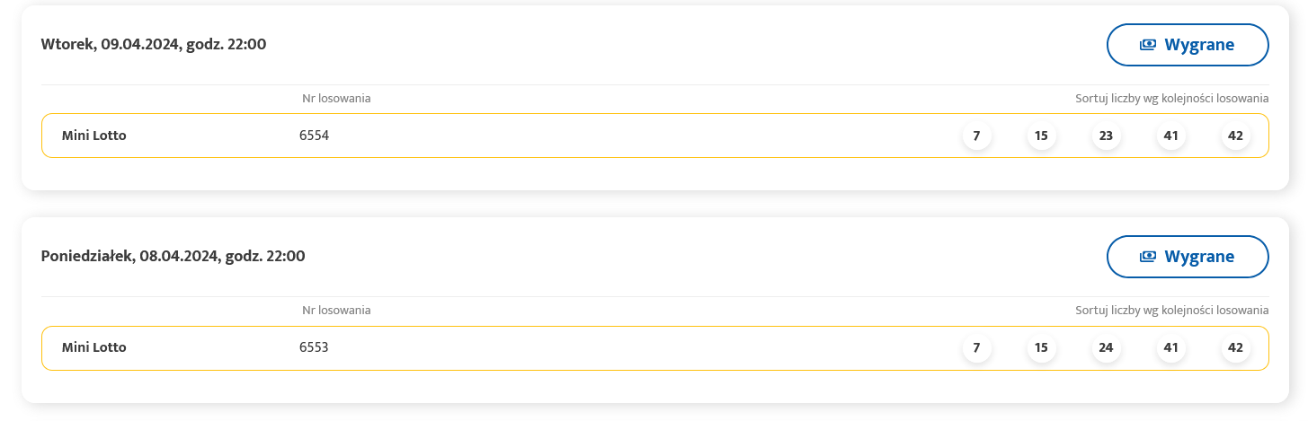Pick number ball 24 in Monday's draw

(1106, 348)
